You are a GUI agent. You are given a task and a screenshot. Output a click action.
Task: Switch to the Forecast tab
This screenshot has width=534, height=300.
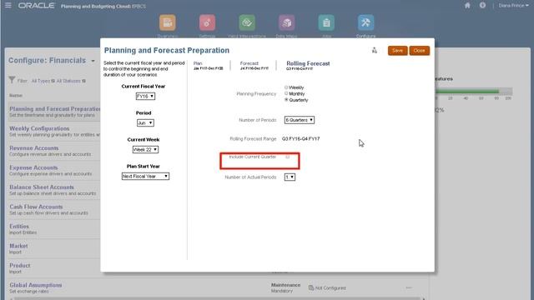[254, 66]
